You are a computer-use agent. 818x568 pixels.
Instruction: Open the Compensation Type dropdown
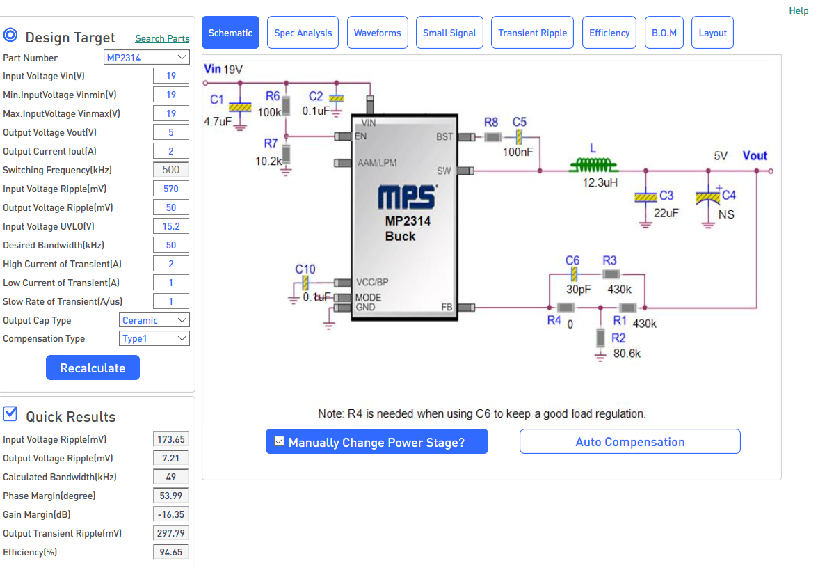pos(154,338)
